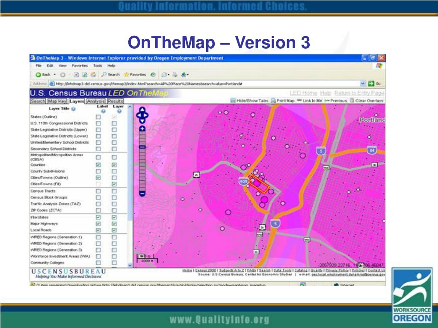This screenshot has width=438, height=328.
Task: Click the green Go arrow button
Action: coord(371,83)
